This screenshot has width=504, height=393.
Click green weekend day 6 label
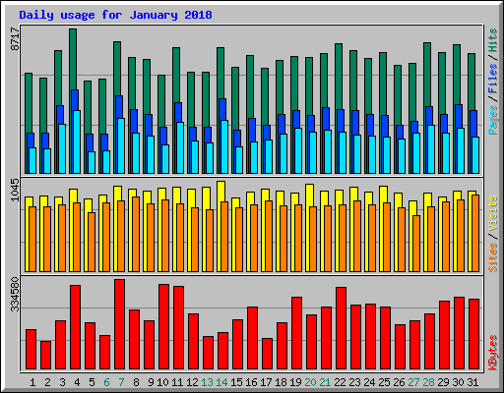coord(106,382)
